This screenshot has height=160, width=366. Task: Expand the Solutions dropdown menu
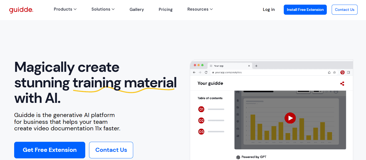coord(103,9)
